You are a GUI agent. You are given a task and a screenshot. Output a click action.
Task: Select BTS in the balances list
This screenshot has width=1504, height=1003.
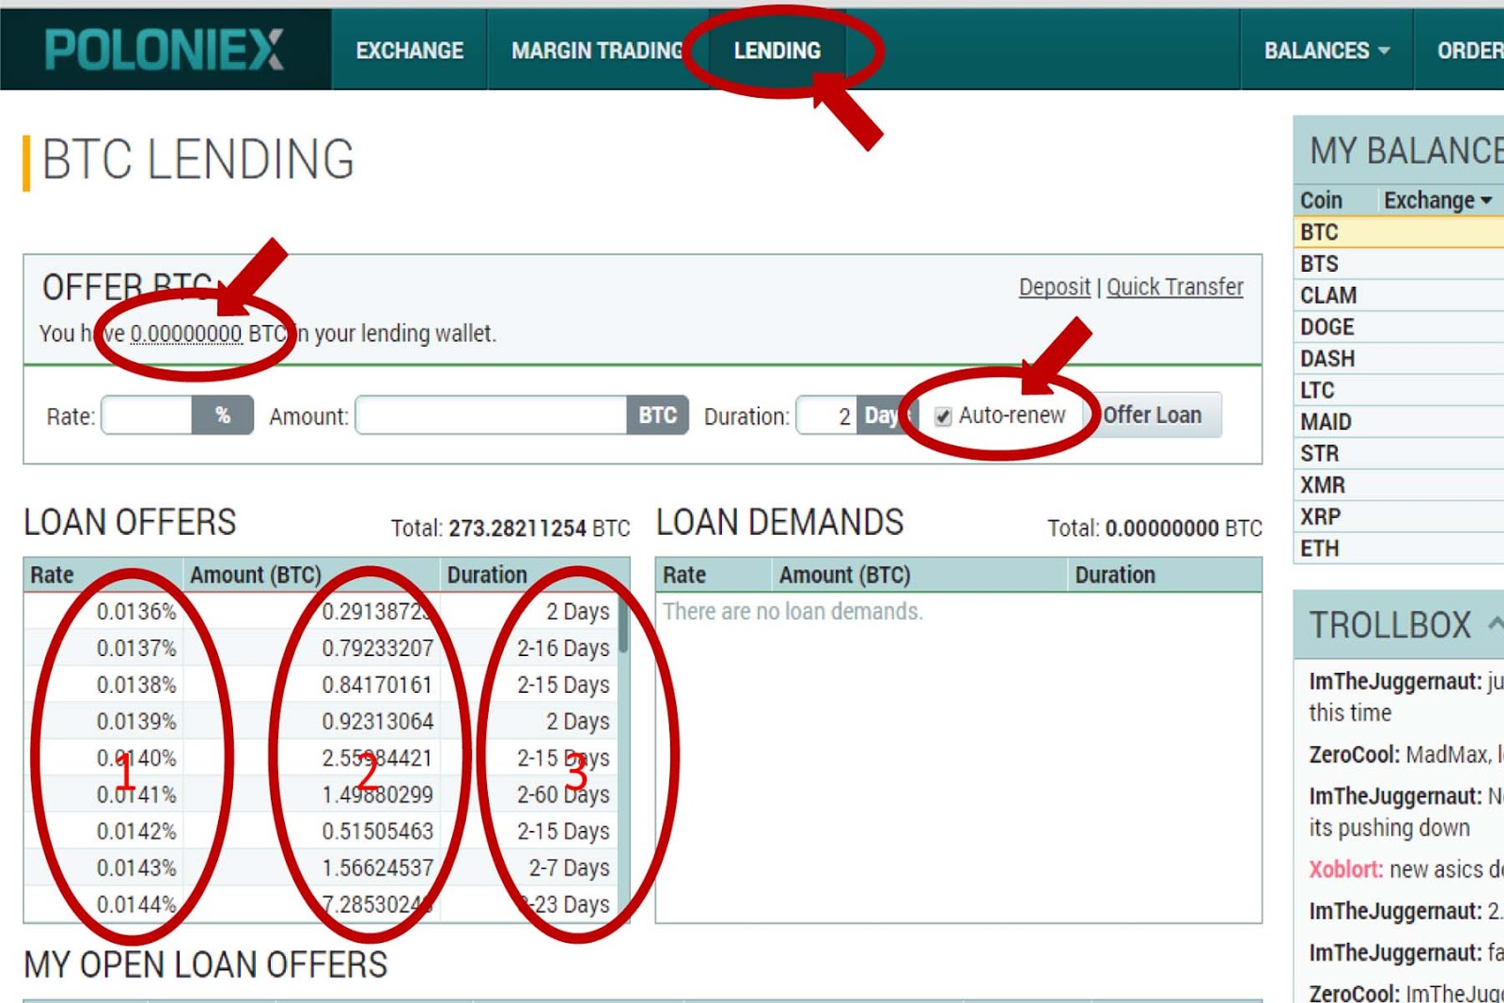[1399, 264]
